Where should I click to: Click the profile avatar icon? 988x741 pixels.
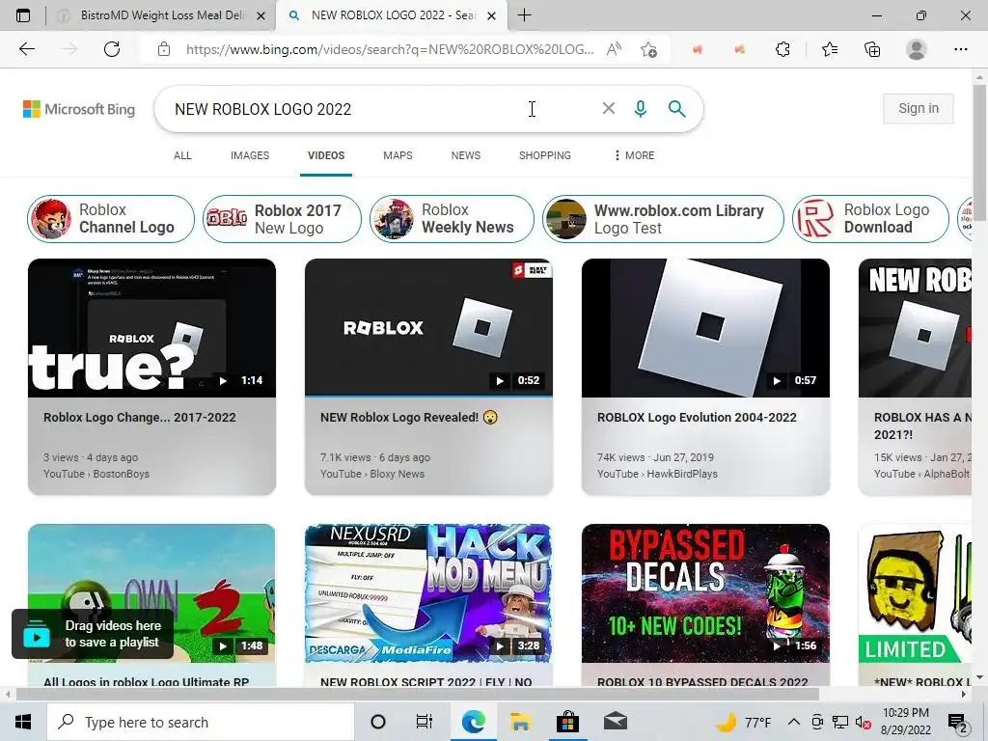point(917,49)
